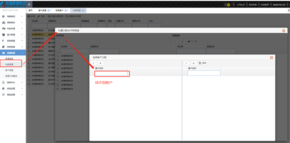Expand the 财务管理 sidebar menu
The width and height of the screenshot is (290, 143).
point(13,40)
